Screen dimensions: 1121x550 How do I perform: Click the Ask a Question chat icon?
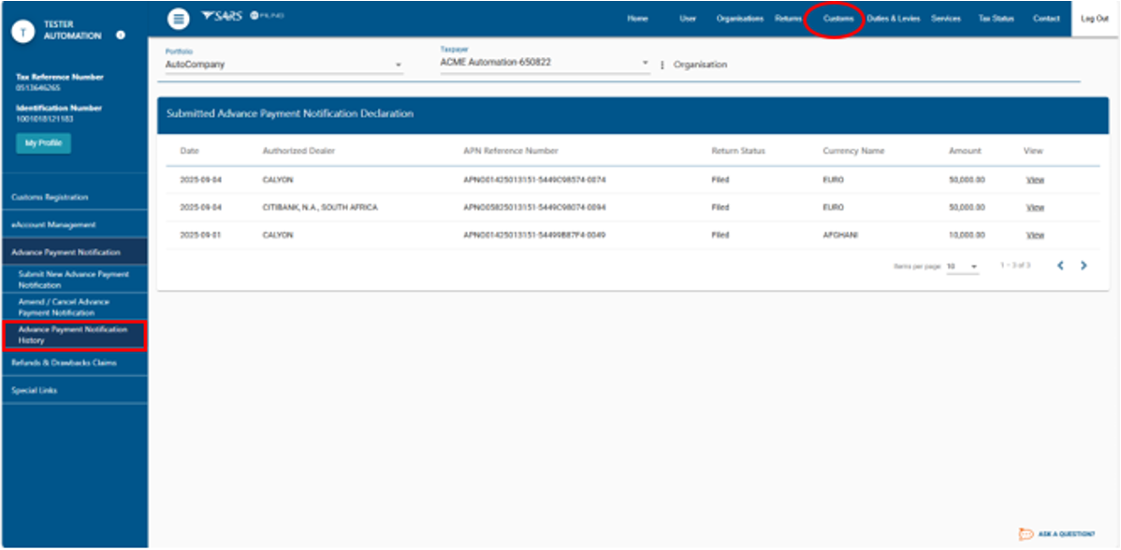pyautogui.click(x=1026, y=533)
